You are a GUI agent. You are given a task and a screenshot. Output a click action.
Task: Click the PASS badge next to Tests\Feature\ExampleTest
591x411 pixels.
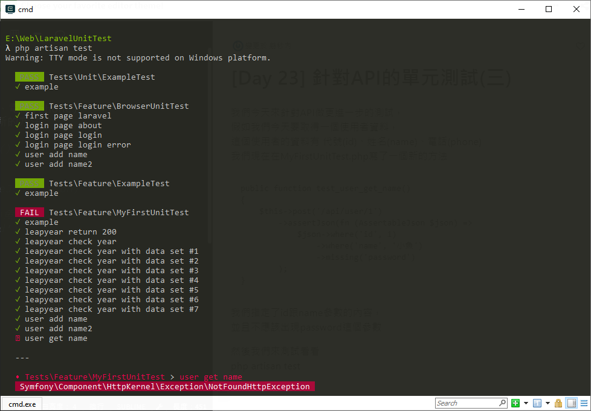30,183
